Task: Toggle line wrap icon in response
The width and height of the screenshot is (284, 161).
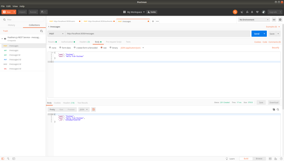Action: pos(93,110)
